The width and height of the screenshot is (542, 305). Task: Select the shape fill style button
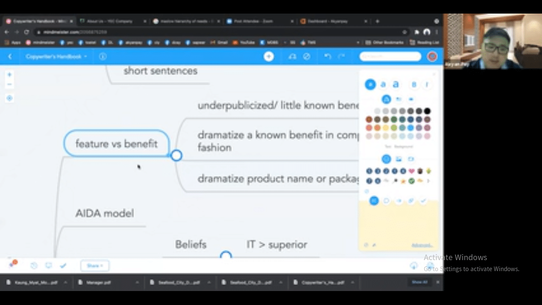pos(386,100)
